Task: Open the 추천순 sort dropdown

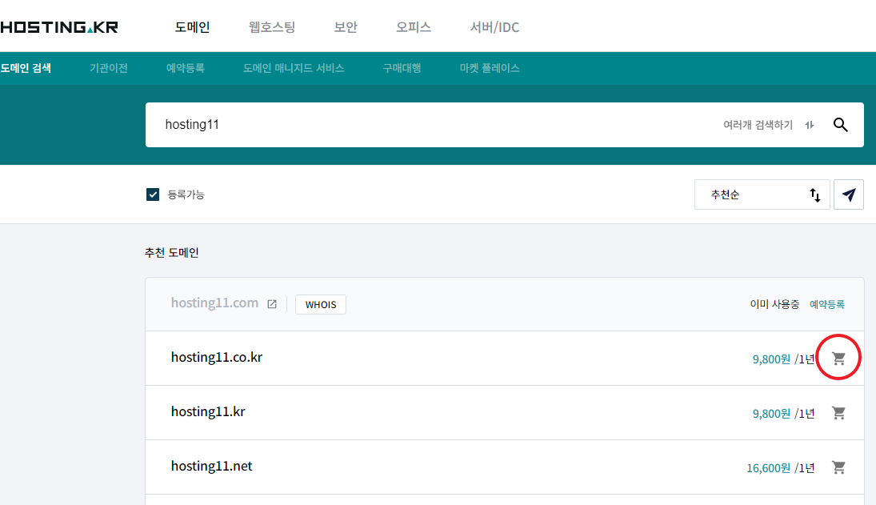Action: click(x=762, y=194)
